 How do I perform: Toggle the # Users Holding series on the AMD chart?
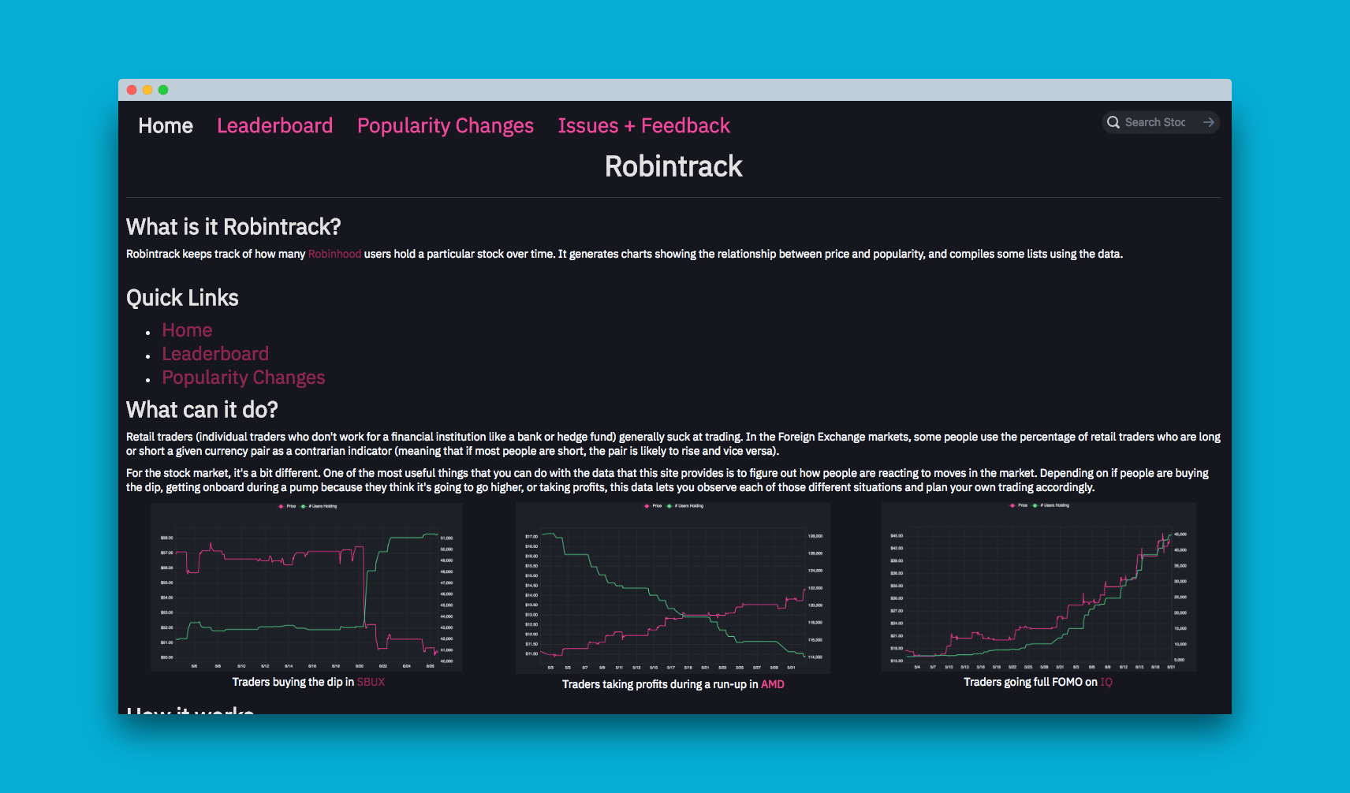669,506
